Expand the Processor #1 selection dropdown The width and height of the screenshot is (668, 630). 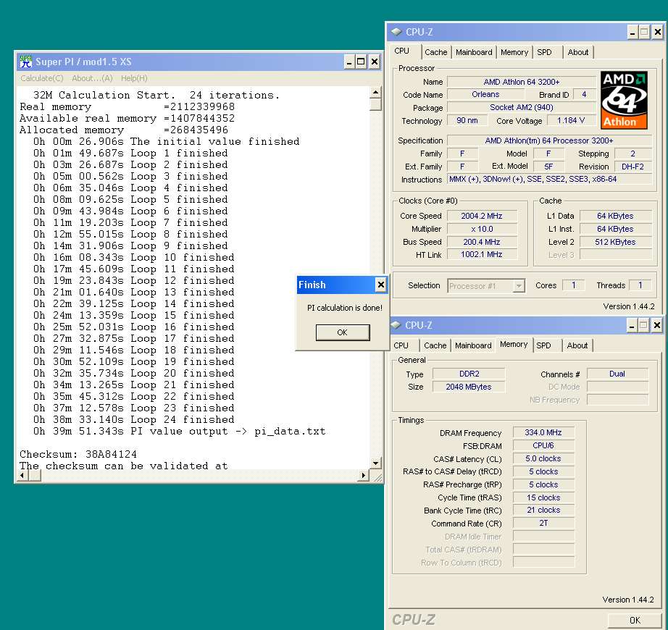pos(519,286)
